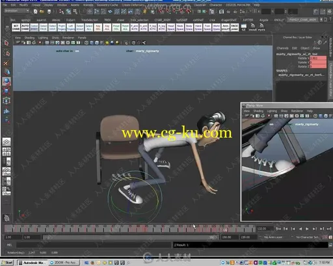Screen dimensions: 333x266
Task: Click select camera icon in main viewport toolbar
Action: [x=18, y=43]
